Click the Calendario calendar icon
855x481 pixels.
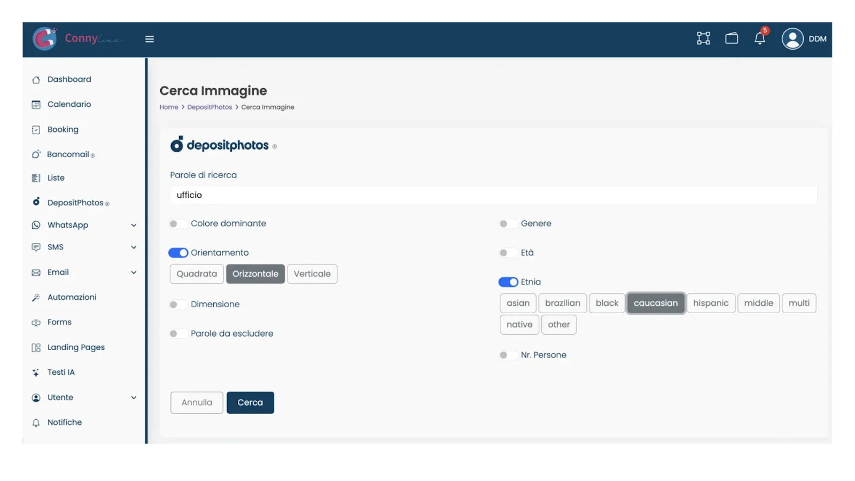point(36,105)
